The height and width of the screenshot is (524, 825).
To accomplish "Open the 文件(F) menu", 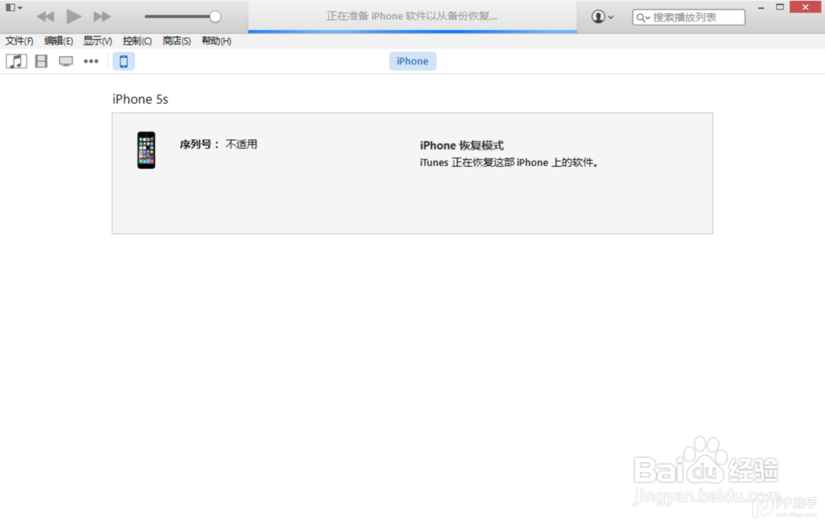I will click(x=20, y=41).
